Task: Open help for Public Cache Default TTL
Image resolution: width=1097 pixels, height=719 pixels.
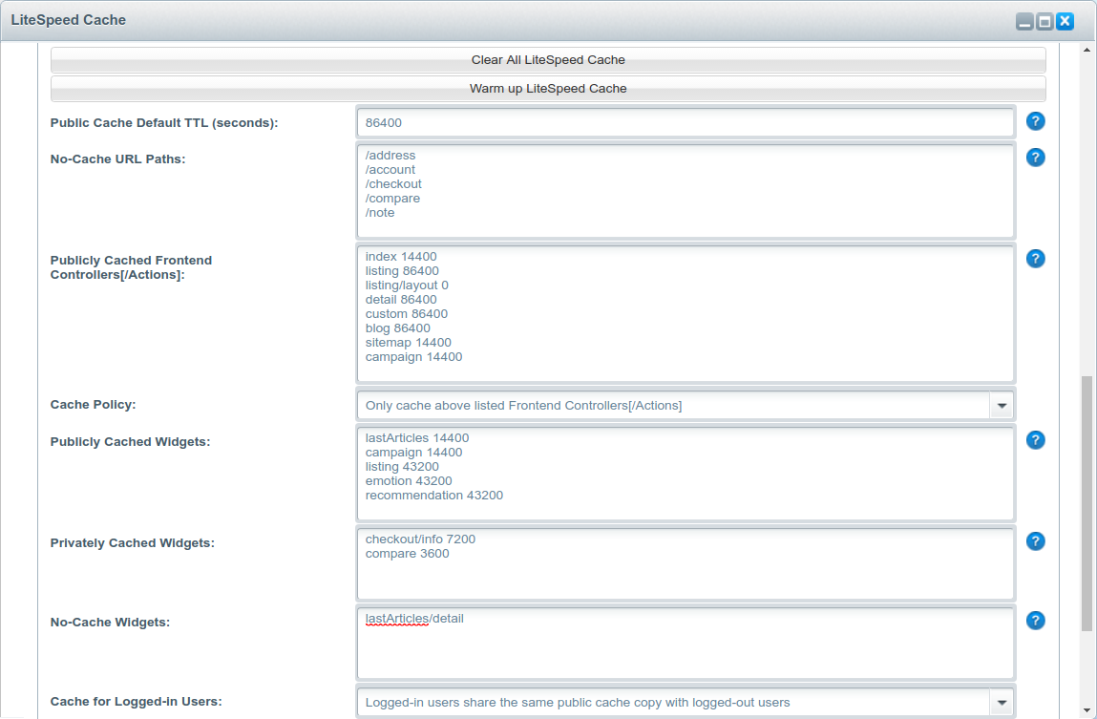Action: [x=1036, y=121]
